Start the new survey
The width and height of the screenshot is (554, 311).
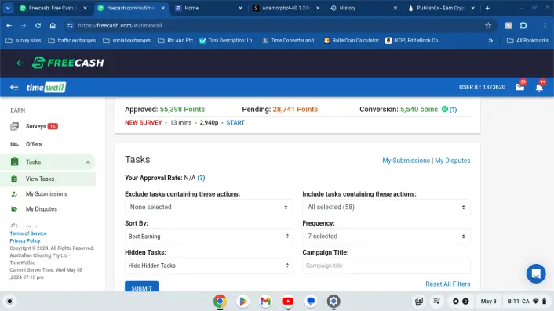tap(235, 123)
